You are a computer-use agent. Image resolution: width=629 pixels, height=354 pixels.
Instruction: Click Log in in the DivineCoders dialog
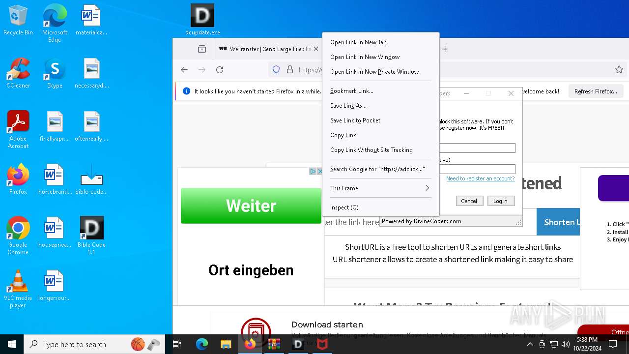[x=500, y=201]
